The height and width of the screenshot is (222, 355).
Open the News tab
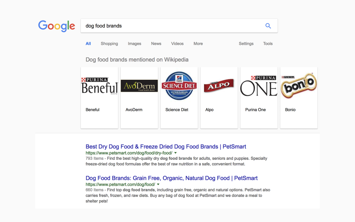tap(156, 43)
